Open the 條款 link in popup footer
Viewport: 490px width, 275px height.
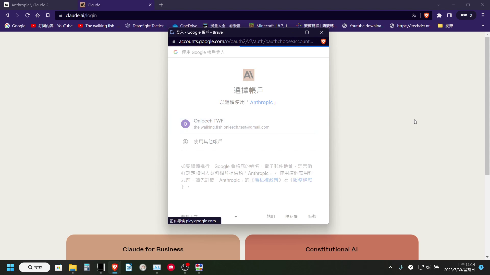312,216
